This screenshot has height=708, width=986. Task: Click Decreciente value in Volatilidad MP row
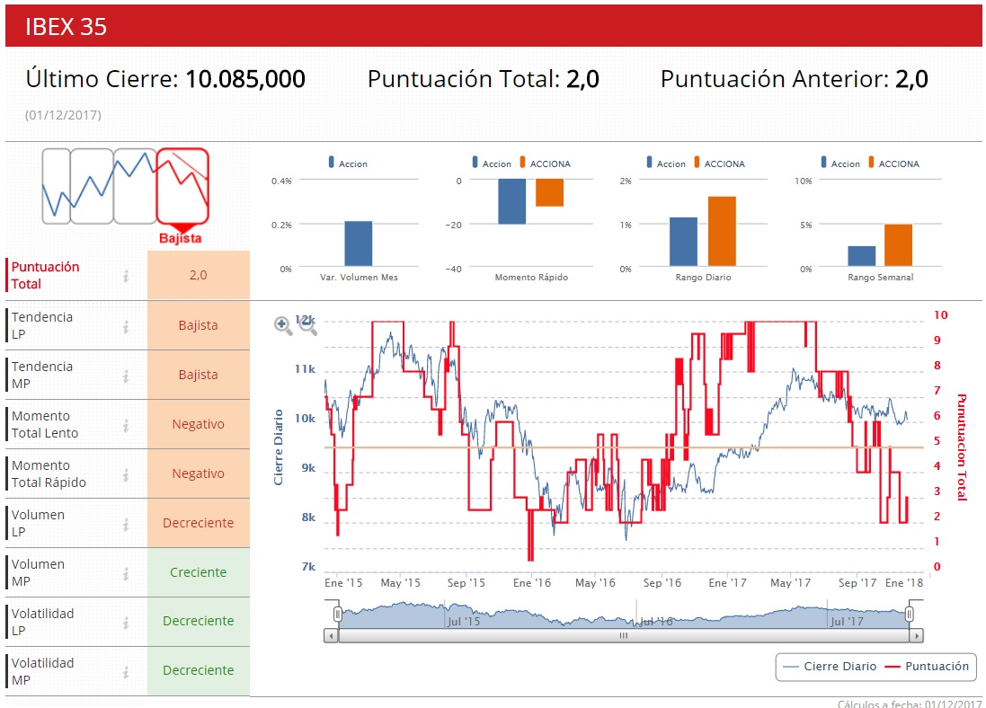point(198,670)
